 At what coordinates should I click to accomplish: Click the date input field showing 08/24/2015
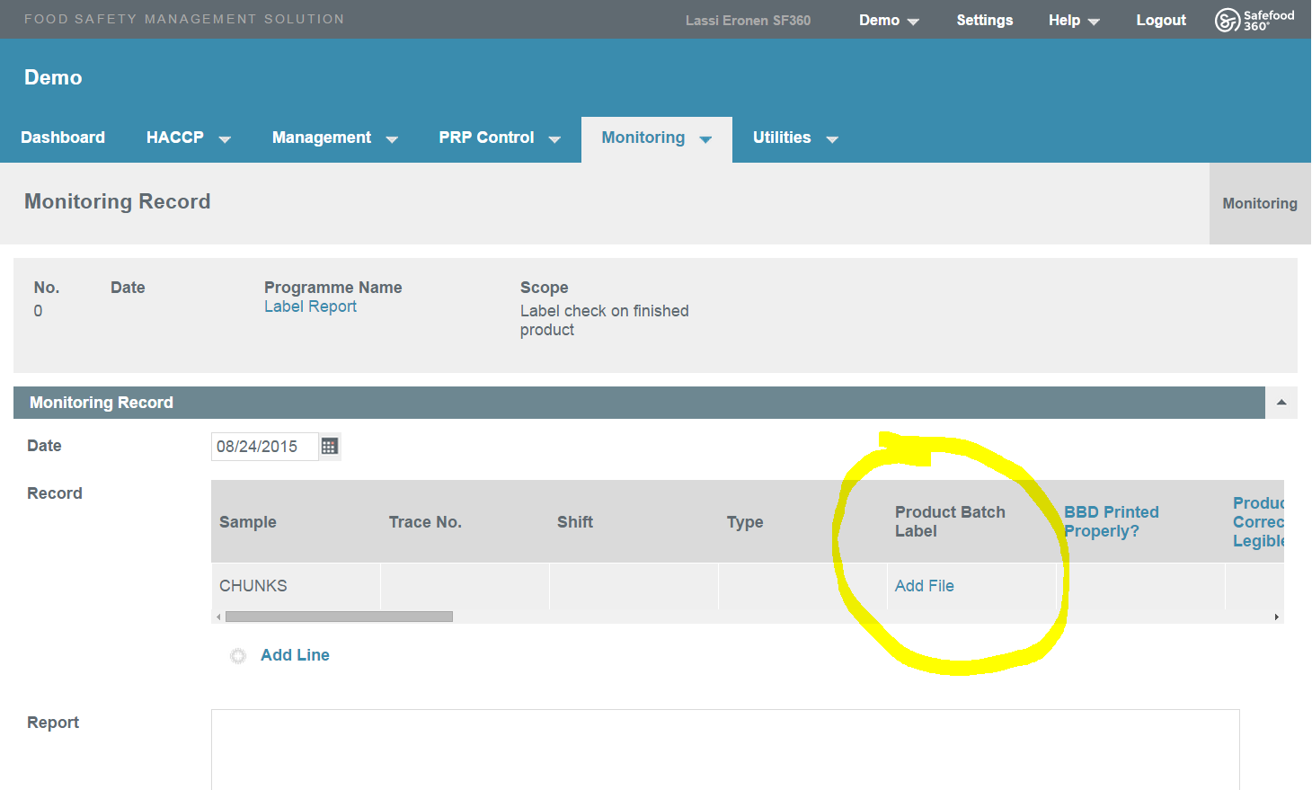[x=265, y=447]
